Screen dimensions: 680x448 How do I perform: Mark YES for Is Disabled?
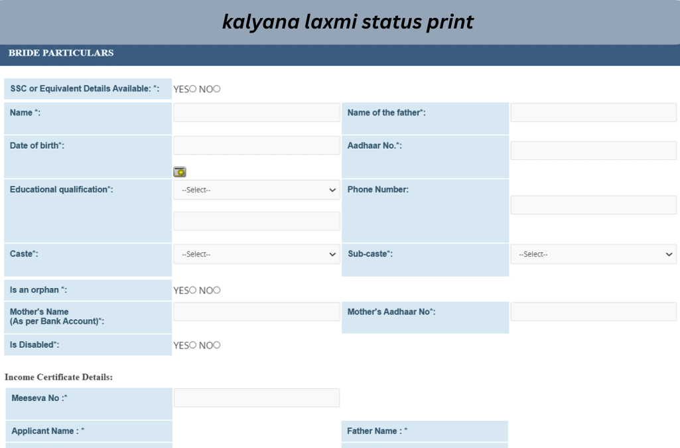tap(193, 345)
